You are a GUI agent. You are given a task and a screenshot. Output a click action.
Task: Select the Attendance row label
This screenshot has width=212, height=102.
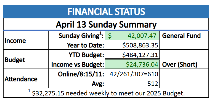21,79
